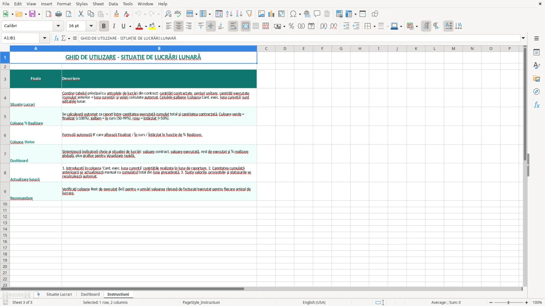
Task: Increase indent
Action: 346,26
